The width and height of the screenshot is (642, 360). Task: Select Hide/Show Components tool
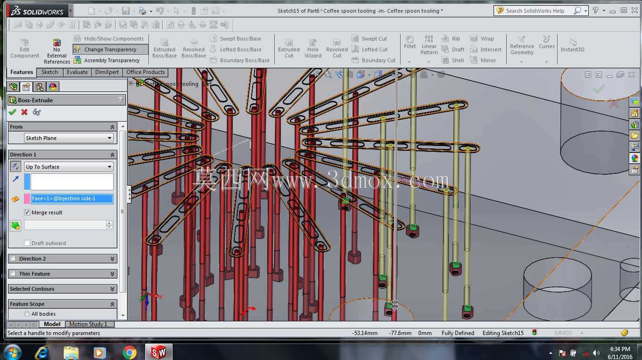pyautogui.click(x=109, y=39)
